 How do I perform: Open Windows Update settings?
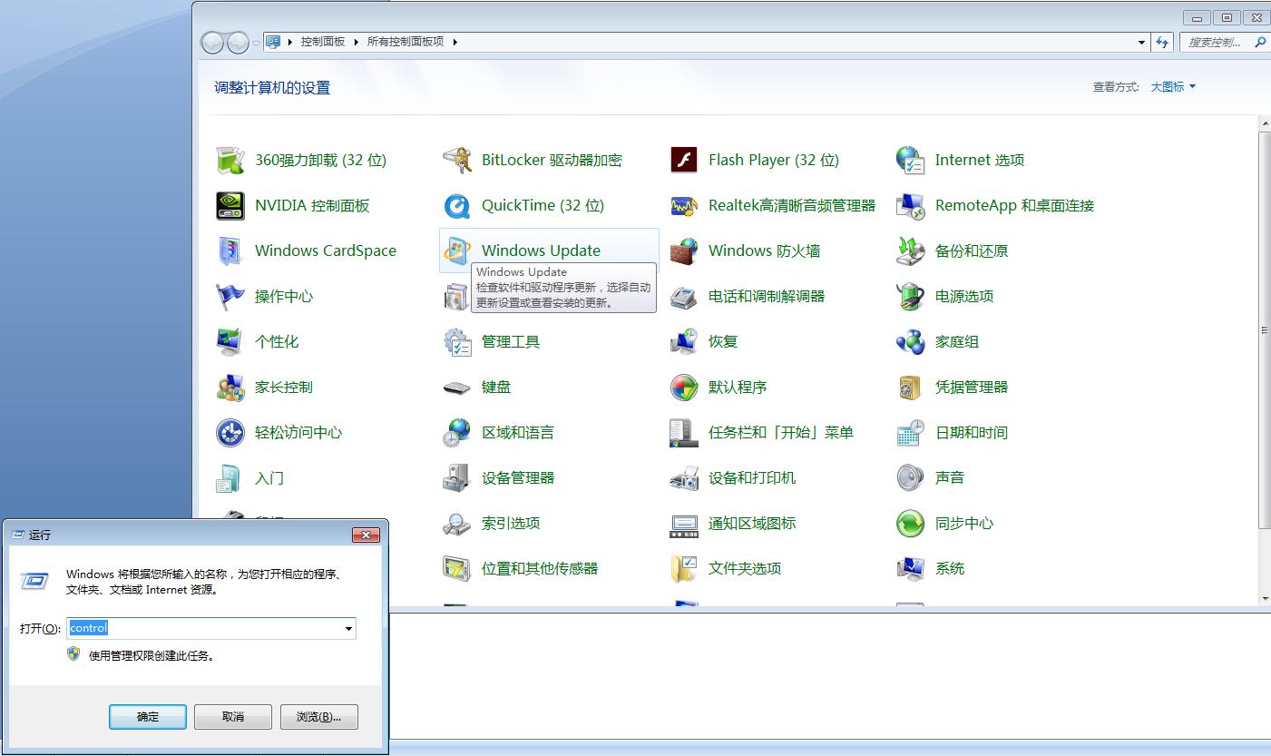pos(541,250)
